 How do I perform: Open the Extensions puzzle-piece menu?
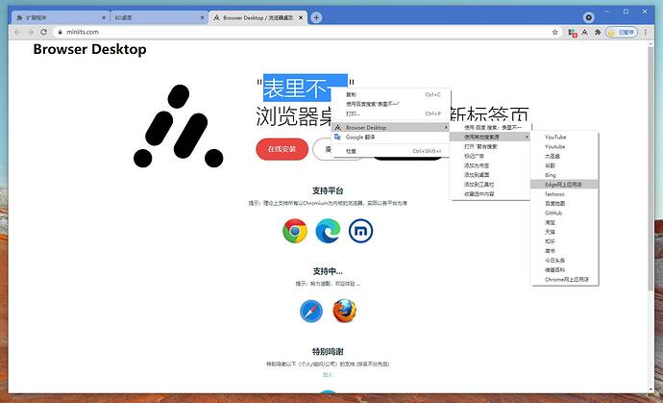point(598,32)
